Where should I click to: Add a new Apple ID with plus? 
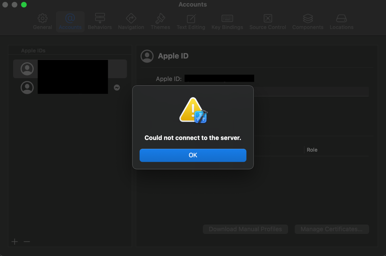(15, 242)
